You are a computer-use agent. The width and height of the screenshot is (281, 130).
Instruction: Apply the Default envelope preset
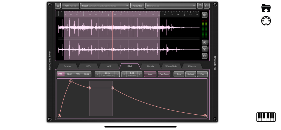191,74
